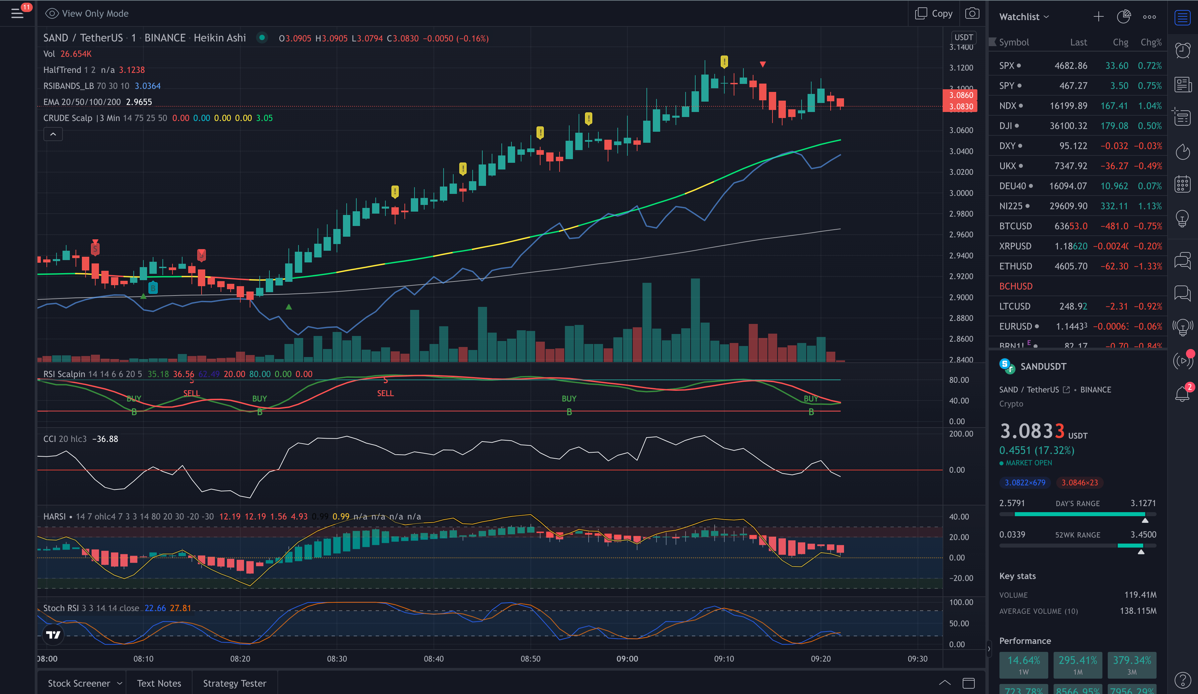This screenshot has height=694, width=1198.
Task: Click the TradingView logo on chart
Action: click(x=53, y=634)
